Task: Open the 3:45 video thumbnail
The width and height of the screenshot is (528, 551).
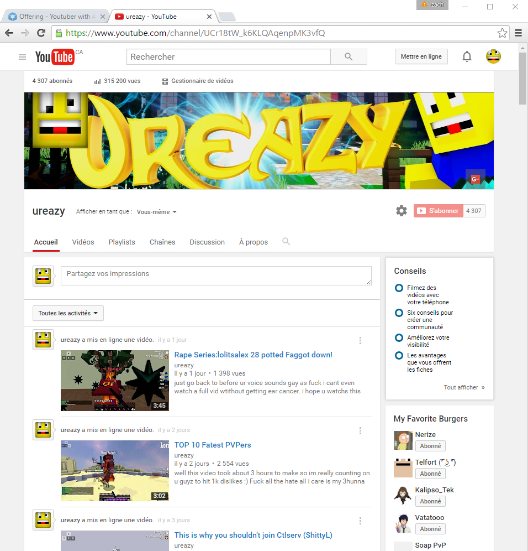Action: pyautogui.click(x=115, y=381)
